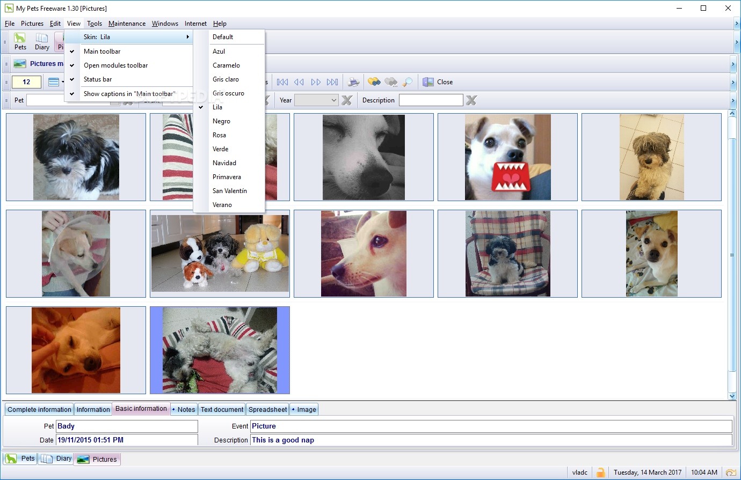
Task: Click the scroll down arrow of thumbnail pane
Action: (732, 396)
